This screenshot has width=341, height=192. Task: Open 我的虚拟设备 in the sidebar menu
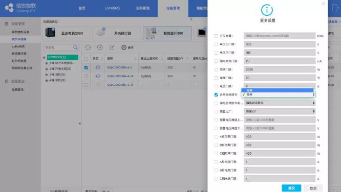click(20, 32)
